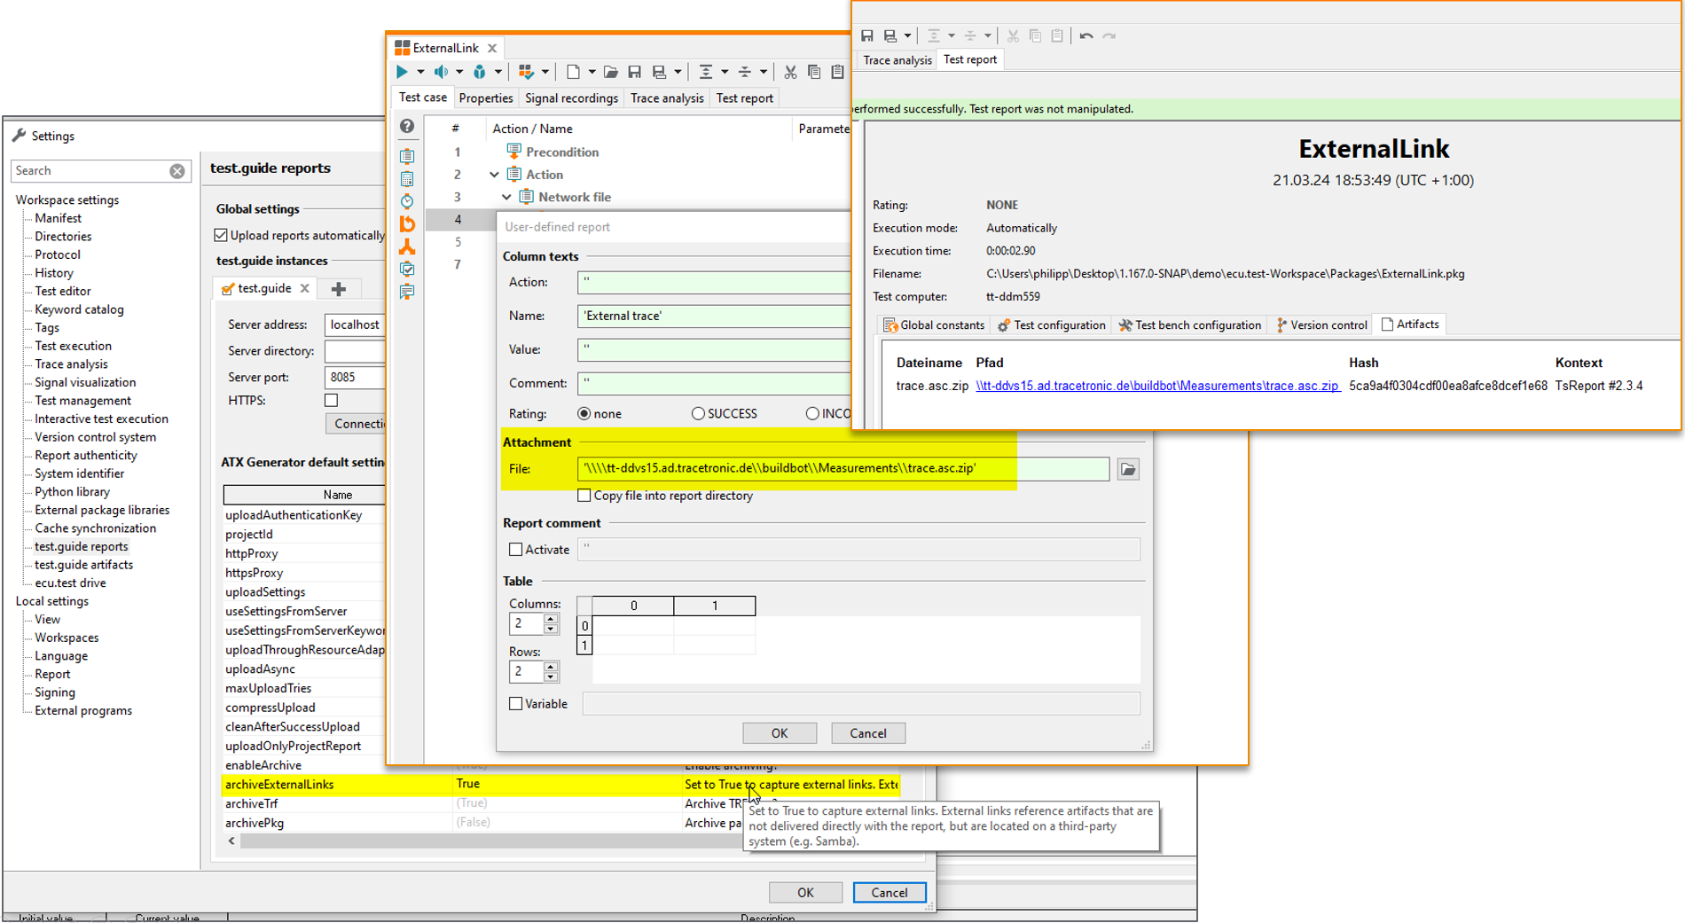Click the Open folder icon in ExternalLink toolbar

click(x=611, y=72)
